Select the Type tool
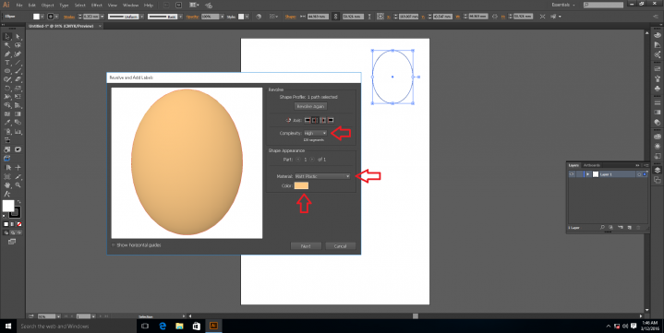This screenshot has height=333, width=664. click(7, 63)
